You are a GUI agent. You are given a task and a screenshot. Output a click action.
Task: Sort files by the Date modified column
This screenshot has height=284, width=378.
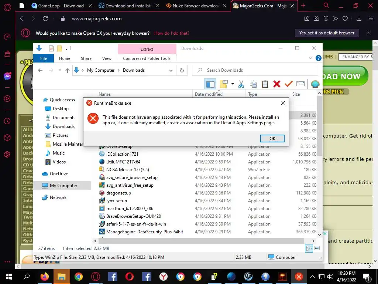coord(219,94)
